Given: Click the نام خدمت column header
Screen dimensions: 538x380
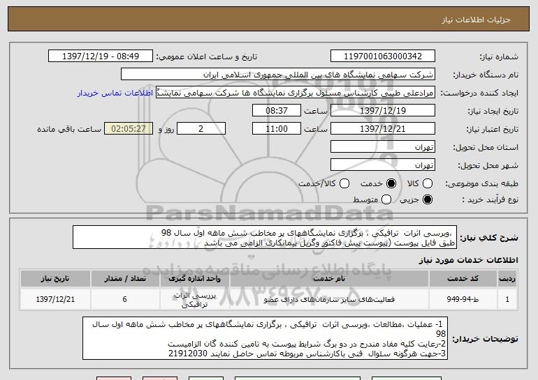Looking at the screenshot, I should pyautogui.click(x=329, y=278).
